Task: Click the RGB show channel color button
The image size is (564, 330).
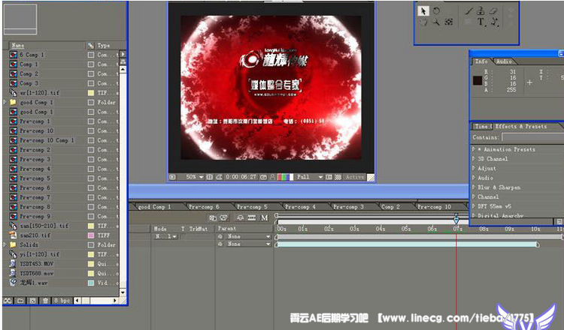Action: click(285, 177)
